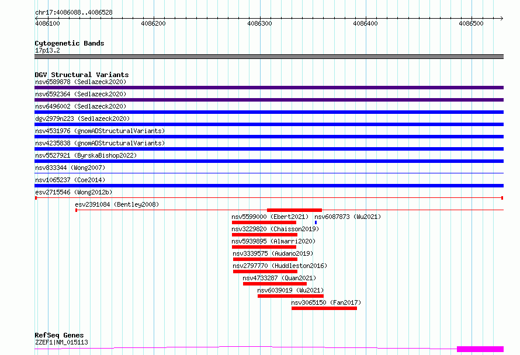The width and height of the screenshot is (520, 355).
Task: Click the ZZEF1|NM_015113 gene label
Action: (61, 342)
